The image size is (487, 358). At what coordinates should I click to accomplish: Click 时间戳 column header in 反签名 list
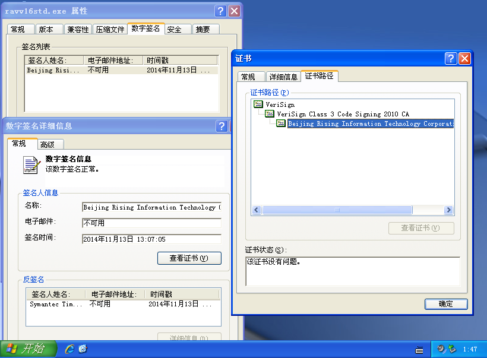(x=183, y=294)
